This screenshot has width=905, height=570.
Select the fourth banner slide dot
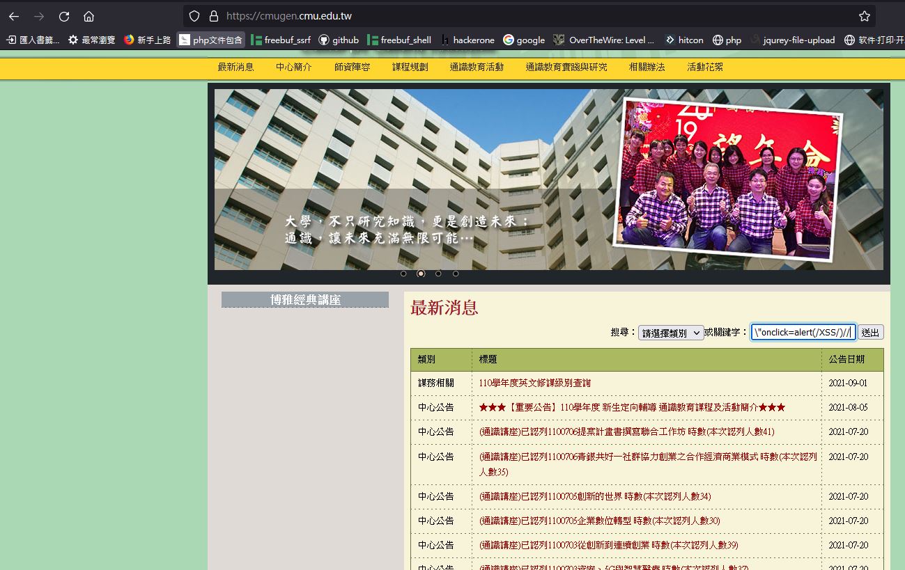pos(456,274)
